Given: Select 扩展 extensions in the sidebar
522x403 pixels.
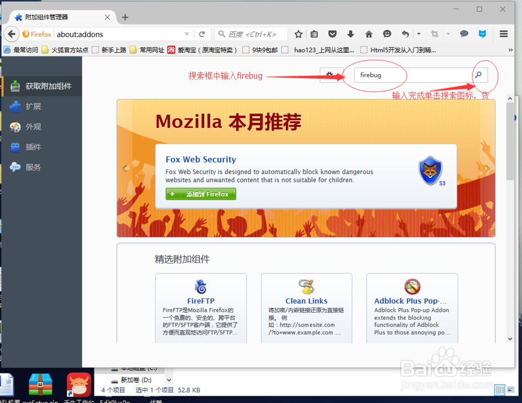Looking at the screenshot, I should point(42,107).
